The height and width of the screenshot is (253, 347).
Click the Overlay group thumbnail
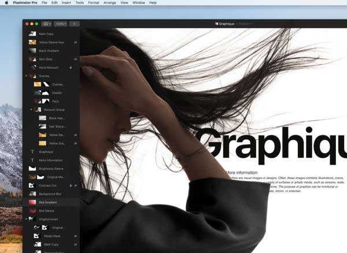(x=32, y=76)
